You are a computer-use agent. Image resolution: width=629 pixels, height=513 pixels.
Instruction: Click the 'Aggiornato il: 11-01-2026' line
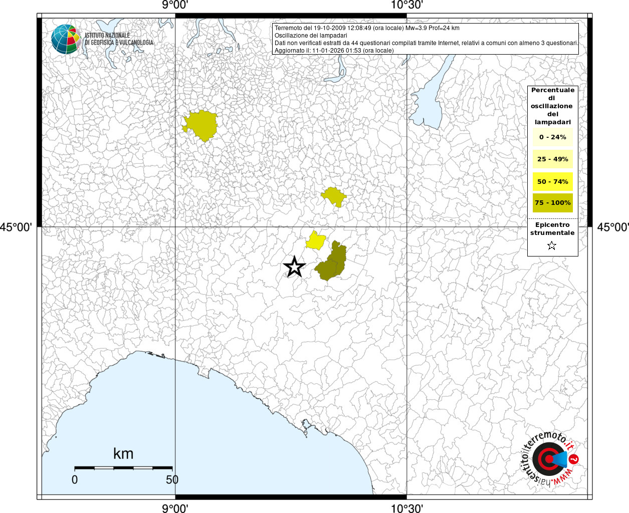pos(334,51)
